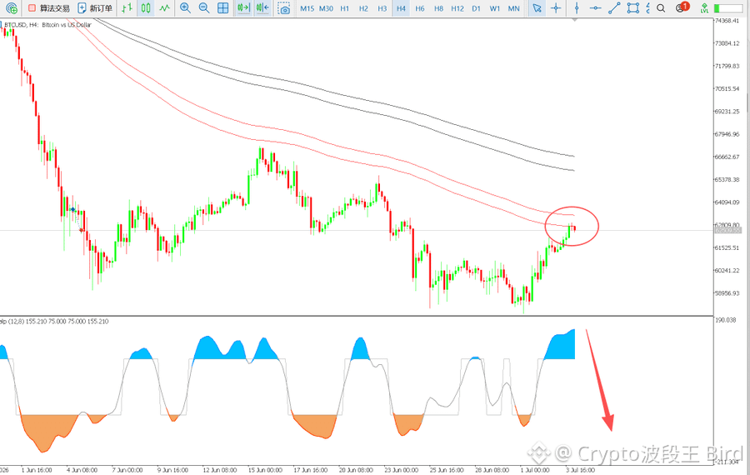
Task: Open account notifications icon with red badge
Action: click(x=682, y=7)
